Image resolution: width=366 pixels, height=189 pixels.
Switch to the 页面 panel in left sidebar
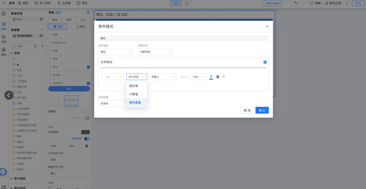point(4,38)
